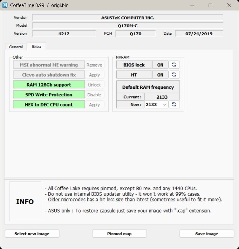
Task: Click Unlock for RAM 128Gb support
Action: point(94,85)
